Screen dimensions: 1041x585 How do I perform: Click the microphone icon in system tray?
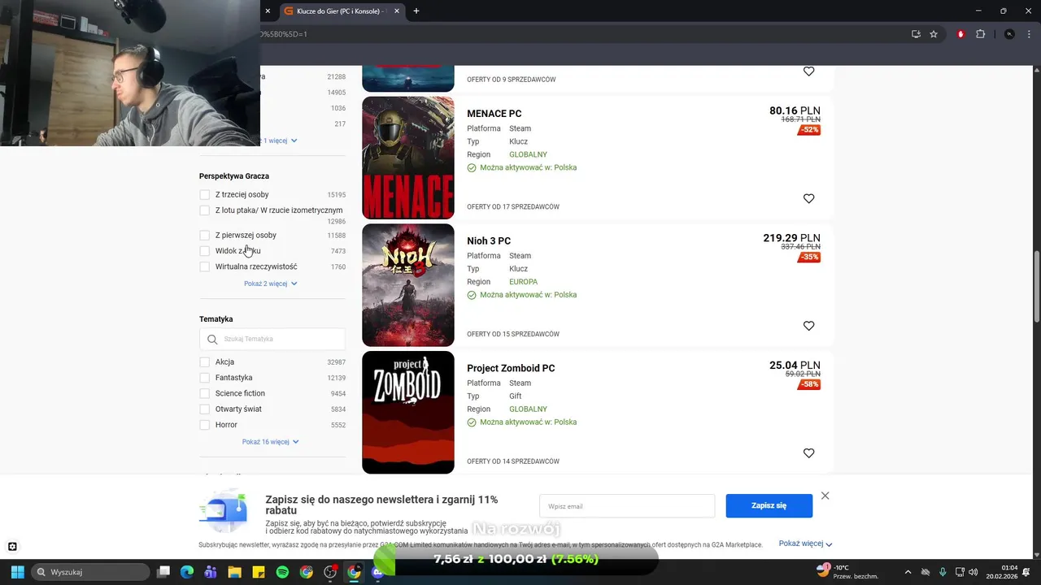click(943, 572)
